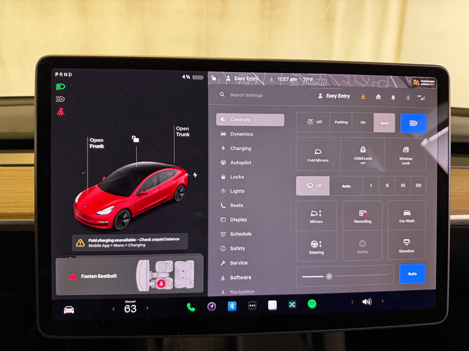Screen dimensions: 469x351
Task: Set headlights to Parking
Action: point(341,122)
